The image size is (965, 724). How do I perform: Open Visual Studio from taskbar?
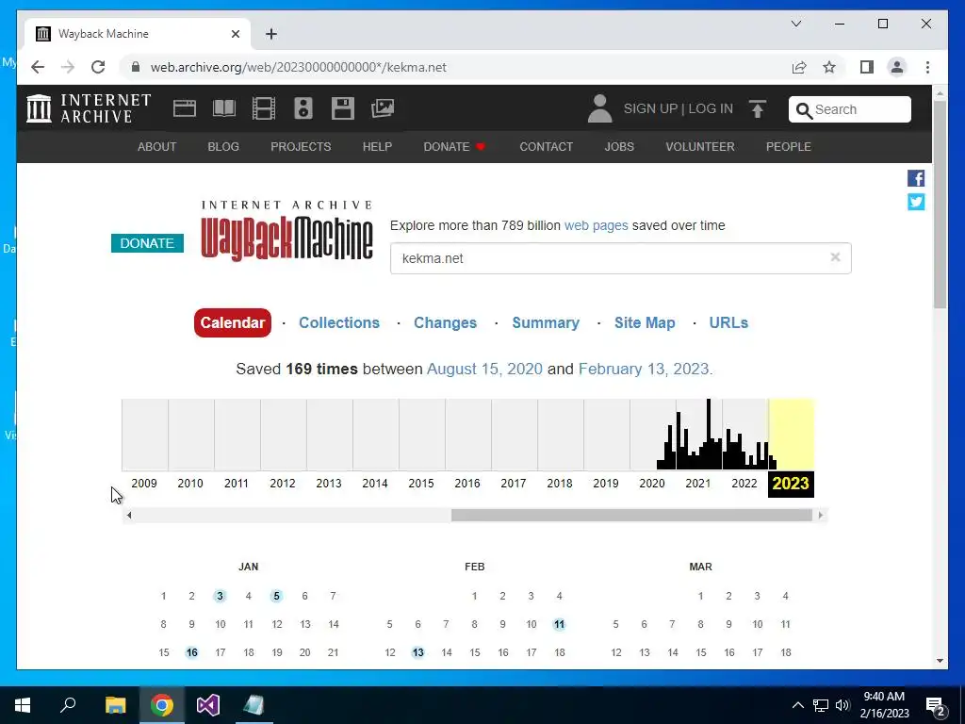[x=208, y=705]
